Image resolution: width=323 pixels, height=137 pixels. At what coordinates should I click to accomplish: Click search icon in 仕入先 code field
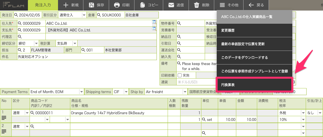(20, 23)
